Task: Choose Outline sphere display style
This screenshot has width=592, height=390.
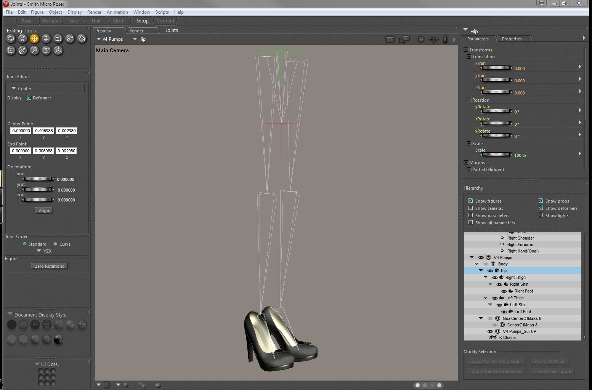Action: click(x=23, y=324)
